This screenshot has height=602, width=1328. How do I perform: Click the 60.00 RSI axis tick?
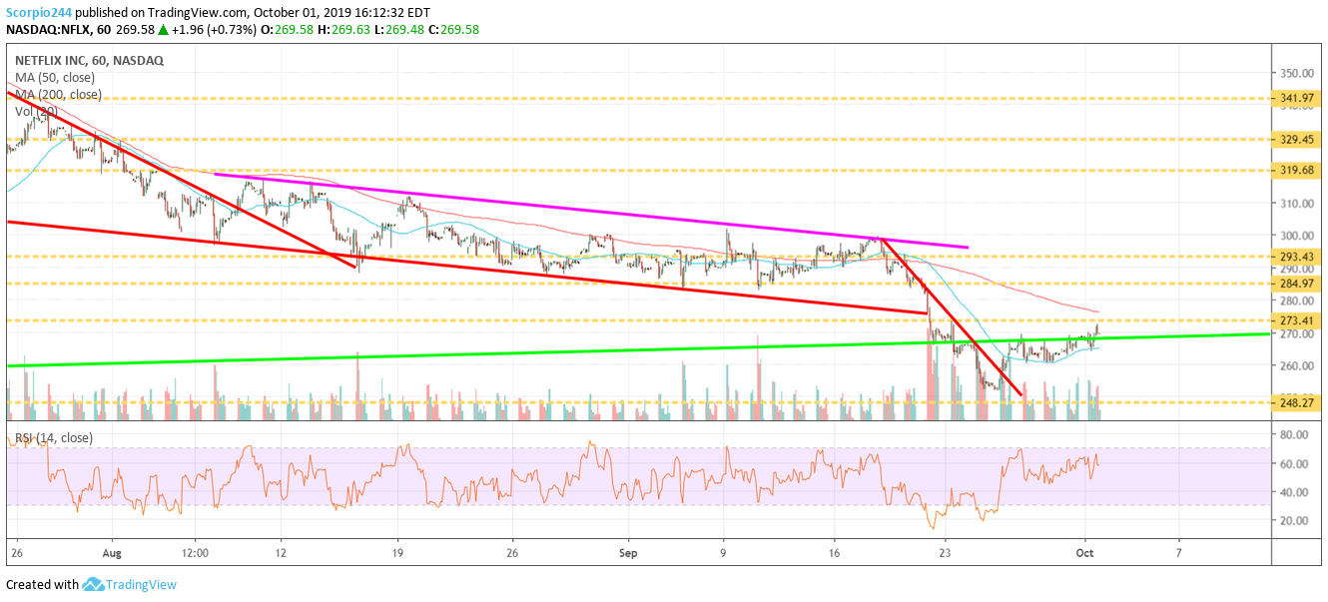pyautogui.click(x=1294, y=464)
